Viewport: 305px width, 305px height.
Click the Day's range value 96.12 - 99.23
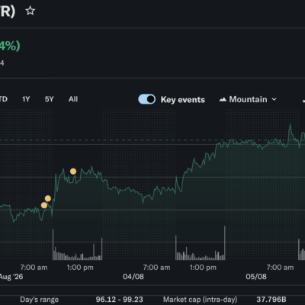[x=120, y=300]
